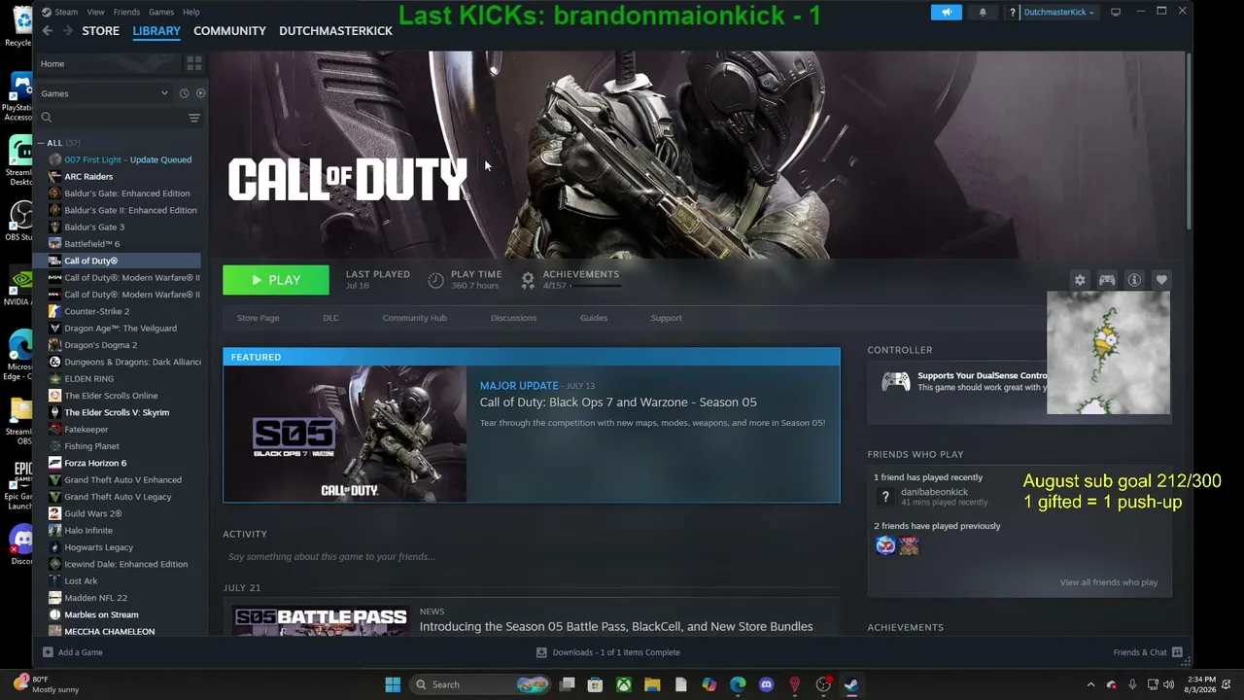Open the Friends menu
This screenshot has height=700, width=1244.
pyautogui.click(x=126, y=12)
